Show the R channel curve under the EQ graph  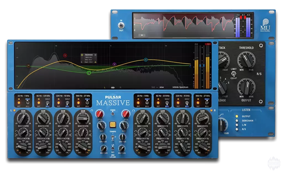click(x=120, y=88)
